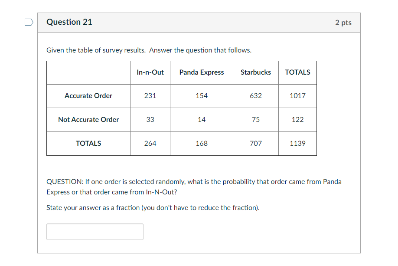
Task: Select the answer input field
Action: tap(95, 231)
